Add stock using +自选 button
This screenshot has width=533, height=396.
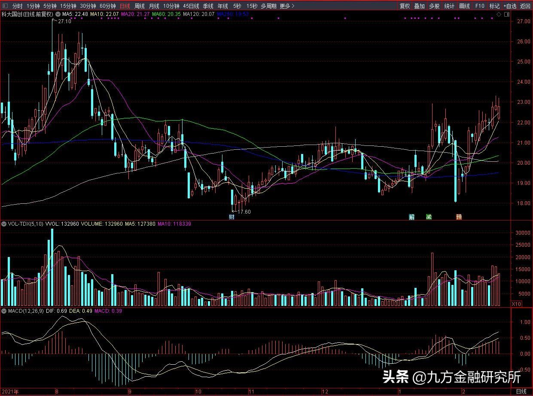[x=510, y=6]
